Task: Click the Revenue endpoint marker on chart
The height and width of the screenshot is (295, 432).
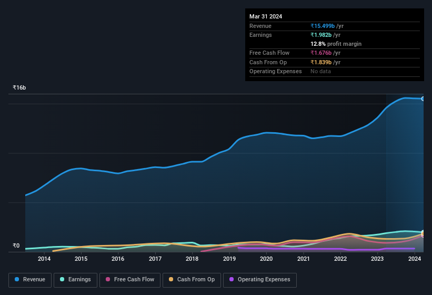Action: coord(423,99)
